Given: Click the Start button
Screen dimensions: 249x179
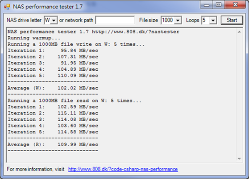Looking at the screenshot, I should click(x=232, y=20).
